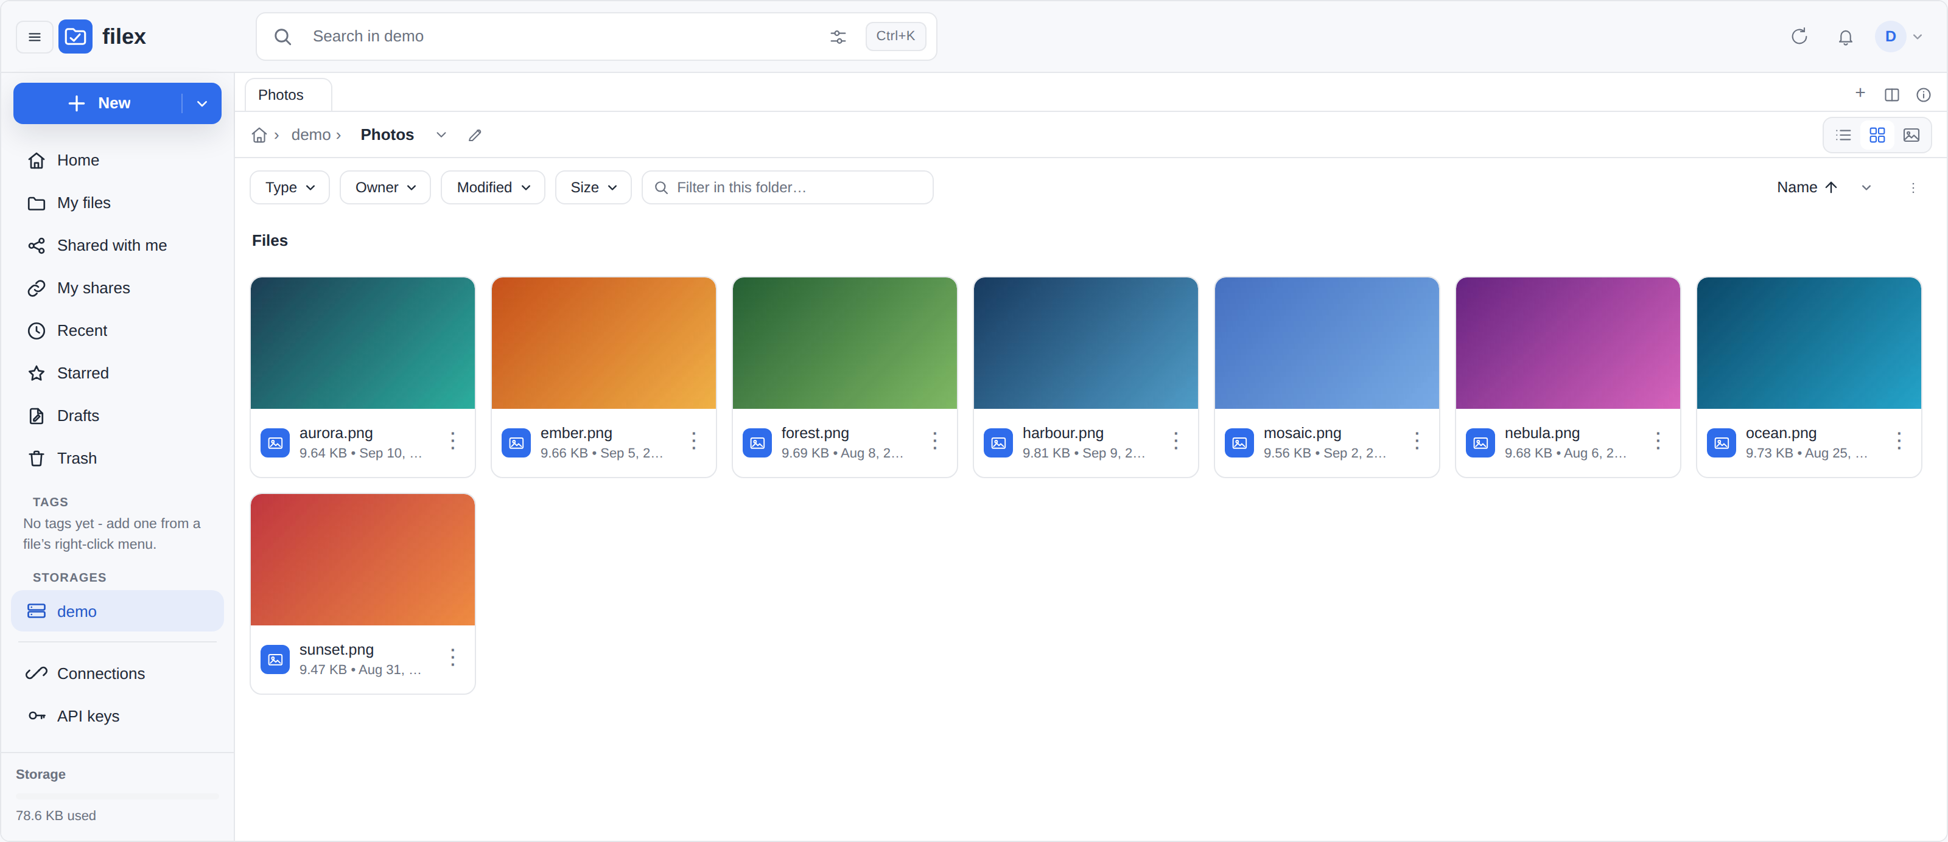Click the New button
This screenshot has width=1948, height=842.
[x=98, y=103]
